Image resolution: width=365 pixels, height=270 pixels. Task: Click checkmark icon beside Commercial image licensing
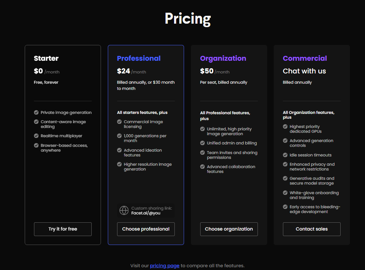point(119,122)
